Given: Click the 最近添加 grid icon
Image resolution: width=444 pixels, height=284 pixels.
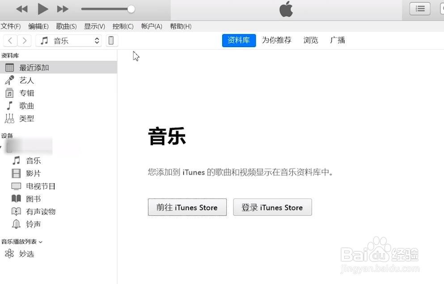Looking at the screenshot, I should 10,68.
